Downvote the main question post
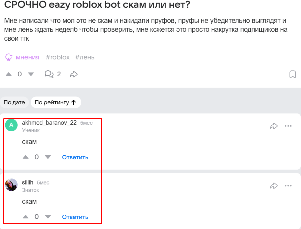The image size is (301, 229). coord(31,74)
